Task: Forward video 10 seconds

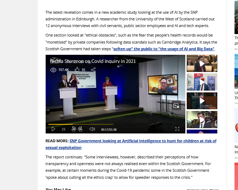Action: 80,129
